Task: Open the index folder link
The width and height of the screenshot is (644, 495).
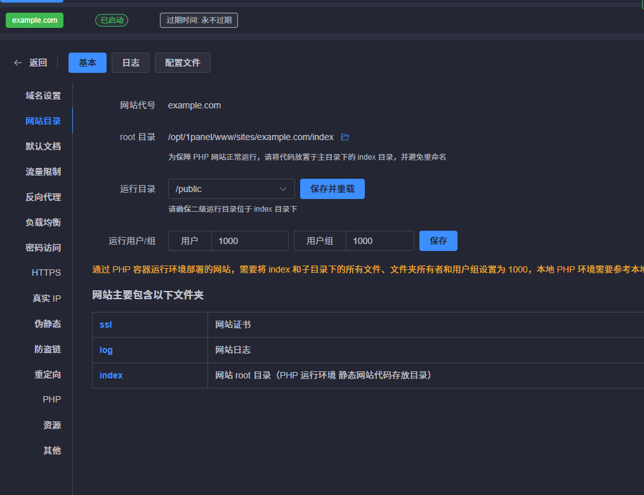Action: pyautogui.click(x=111, y=375)
